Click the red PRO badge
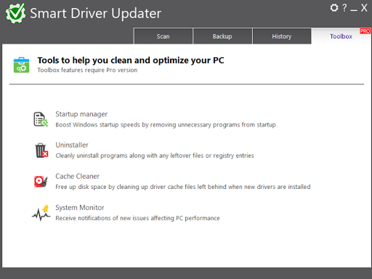The width and height of the screenshot is (372, 279). [365, 31]
